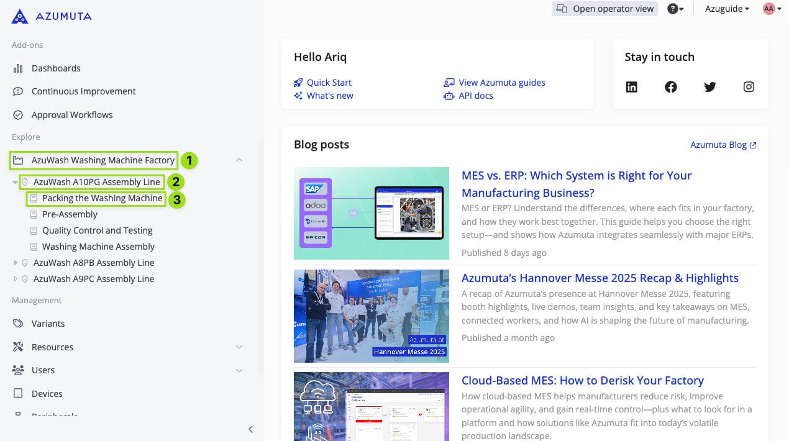Open the Hannover Messe 2025 blog thumbnail
Image resolution: width=789 pixels, height=441 pixels.
pos(371,316)
